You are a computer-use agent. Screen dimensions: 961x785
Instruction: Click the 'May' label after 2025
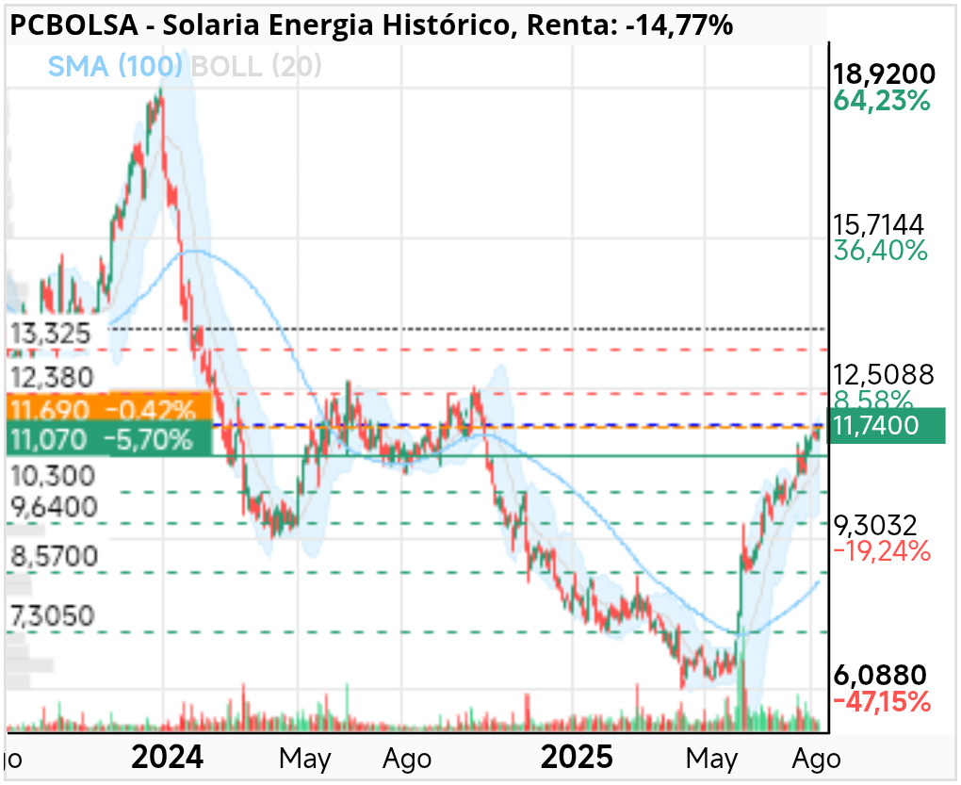point(711,759)
